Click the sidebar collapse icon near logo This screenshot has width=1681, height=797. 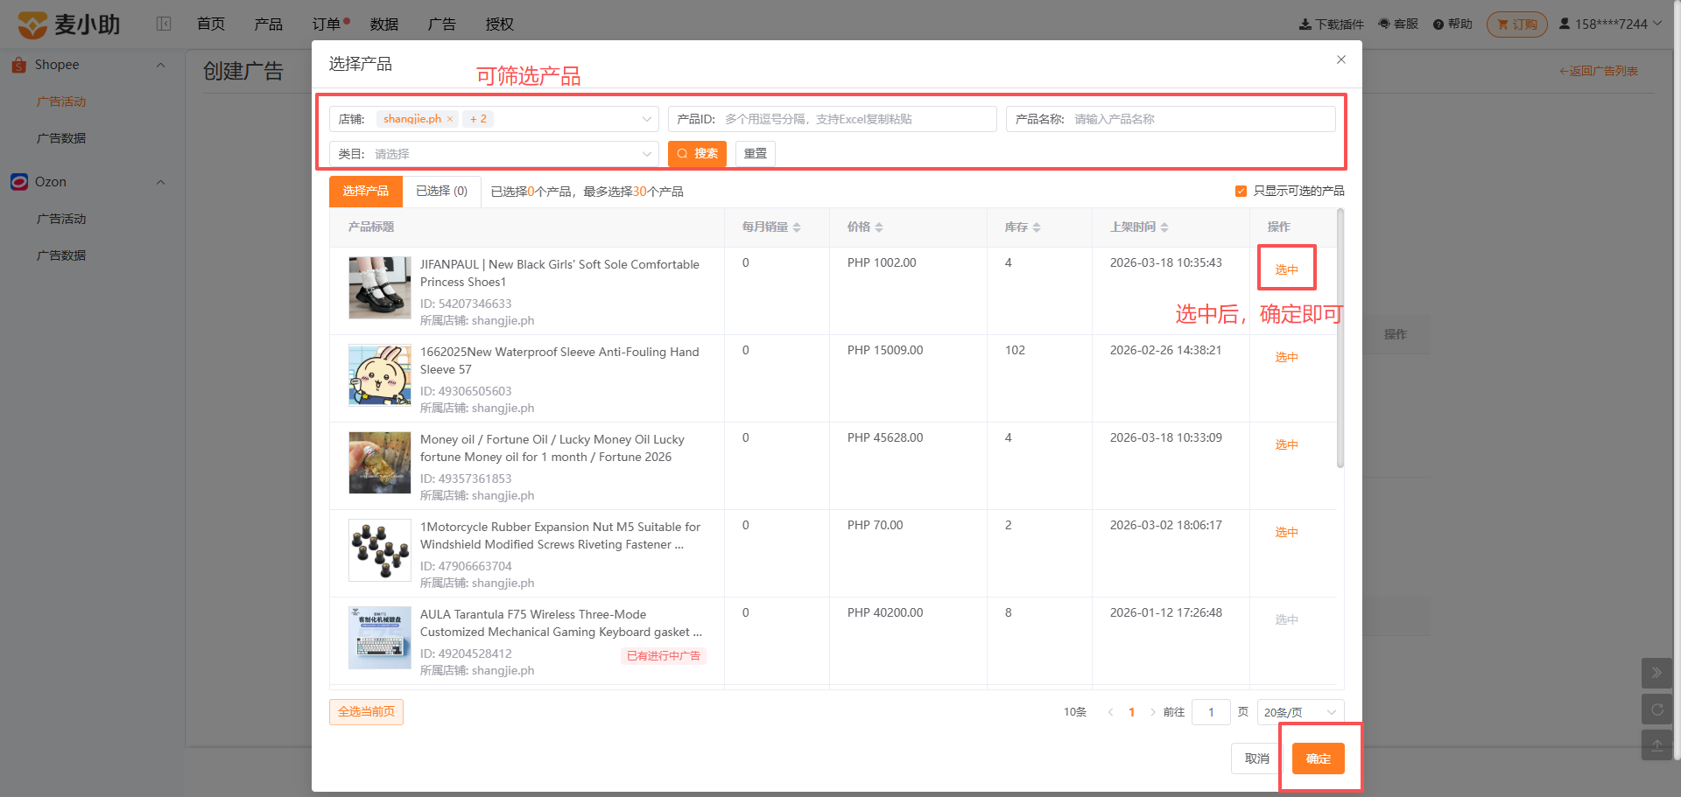[164, 24]
